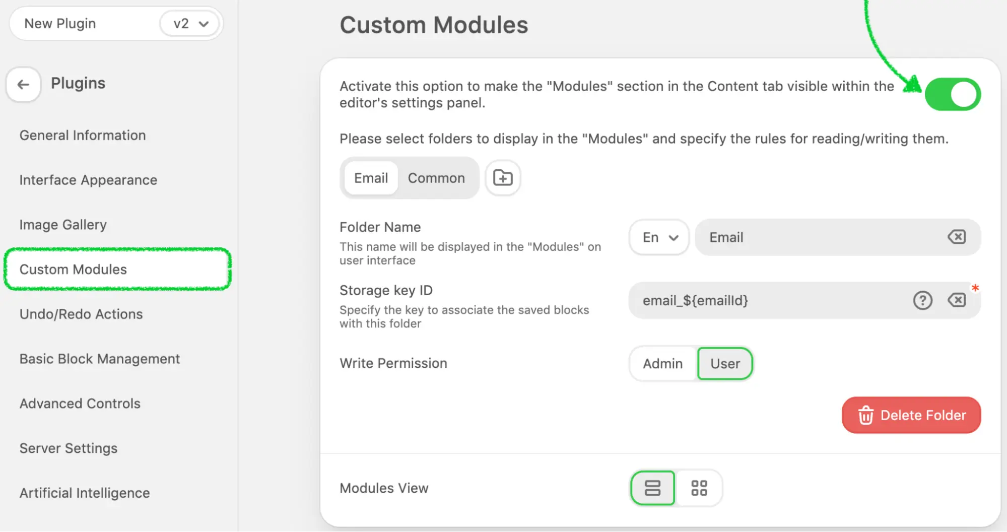Image resolution: width=1007 pixels, height=532 pixels.
Task: Go to Interface Appearance settings
Action: [x=88, y=180]
